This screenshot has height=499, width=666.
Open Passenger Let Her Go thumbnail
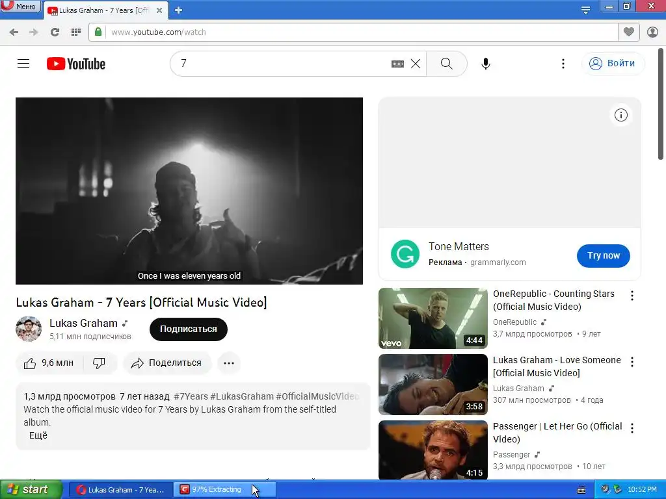click(x=433, y=450)
